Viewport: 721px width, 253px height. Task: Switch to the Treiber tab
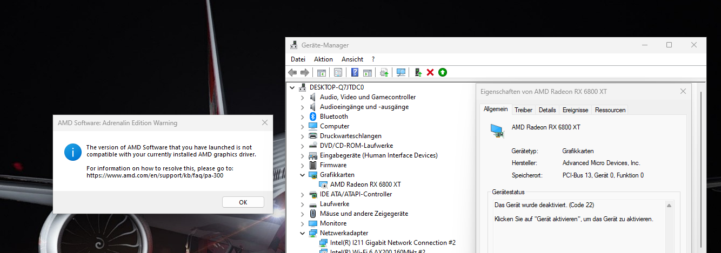[523, 110]
